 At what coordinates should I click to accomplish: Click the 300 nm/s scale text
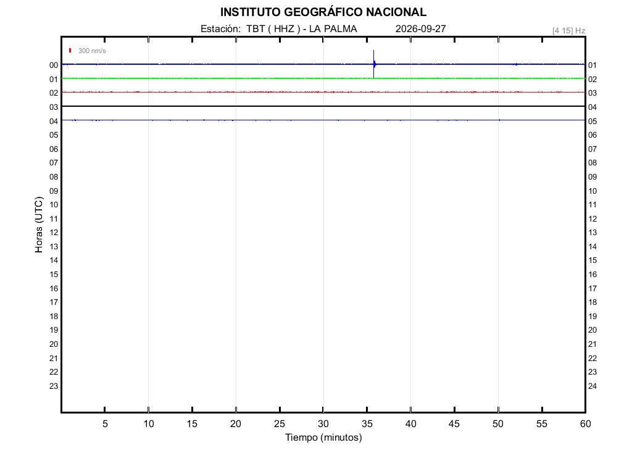click(x=92, y=51)
